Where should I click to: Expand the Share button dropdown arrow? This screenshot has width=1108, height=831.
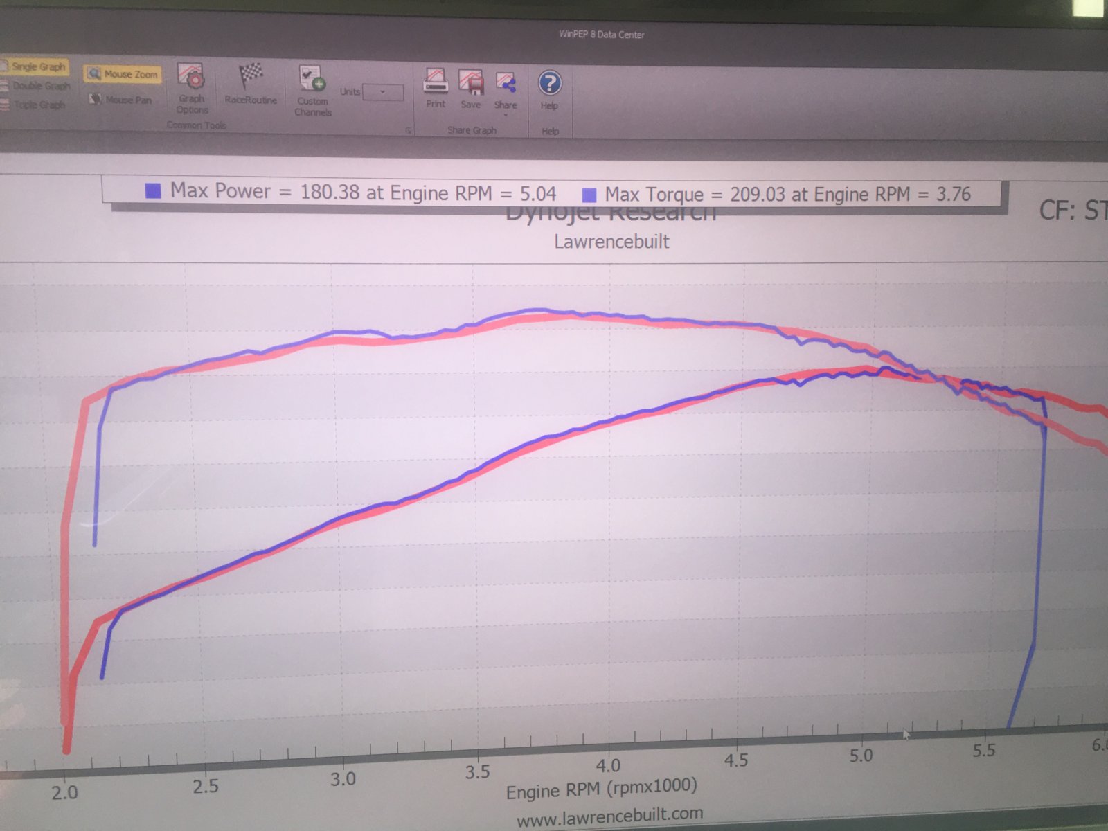point(506,115)
